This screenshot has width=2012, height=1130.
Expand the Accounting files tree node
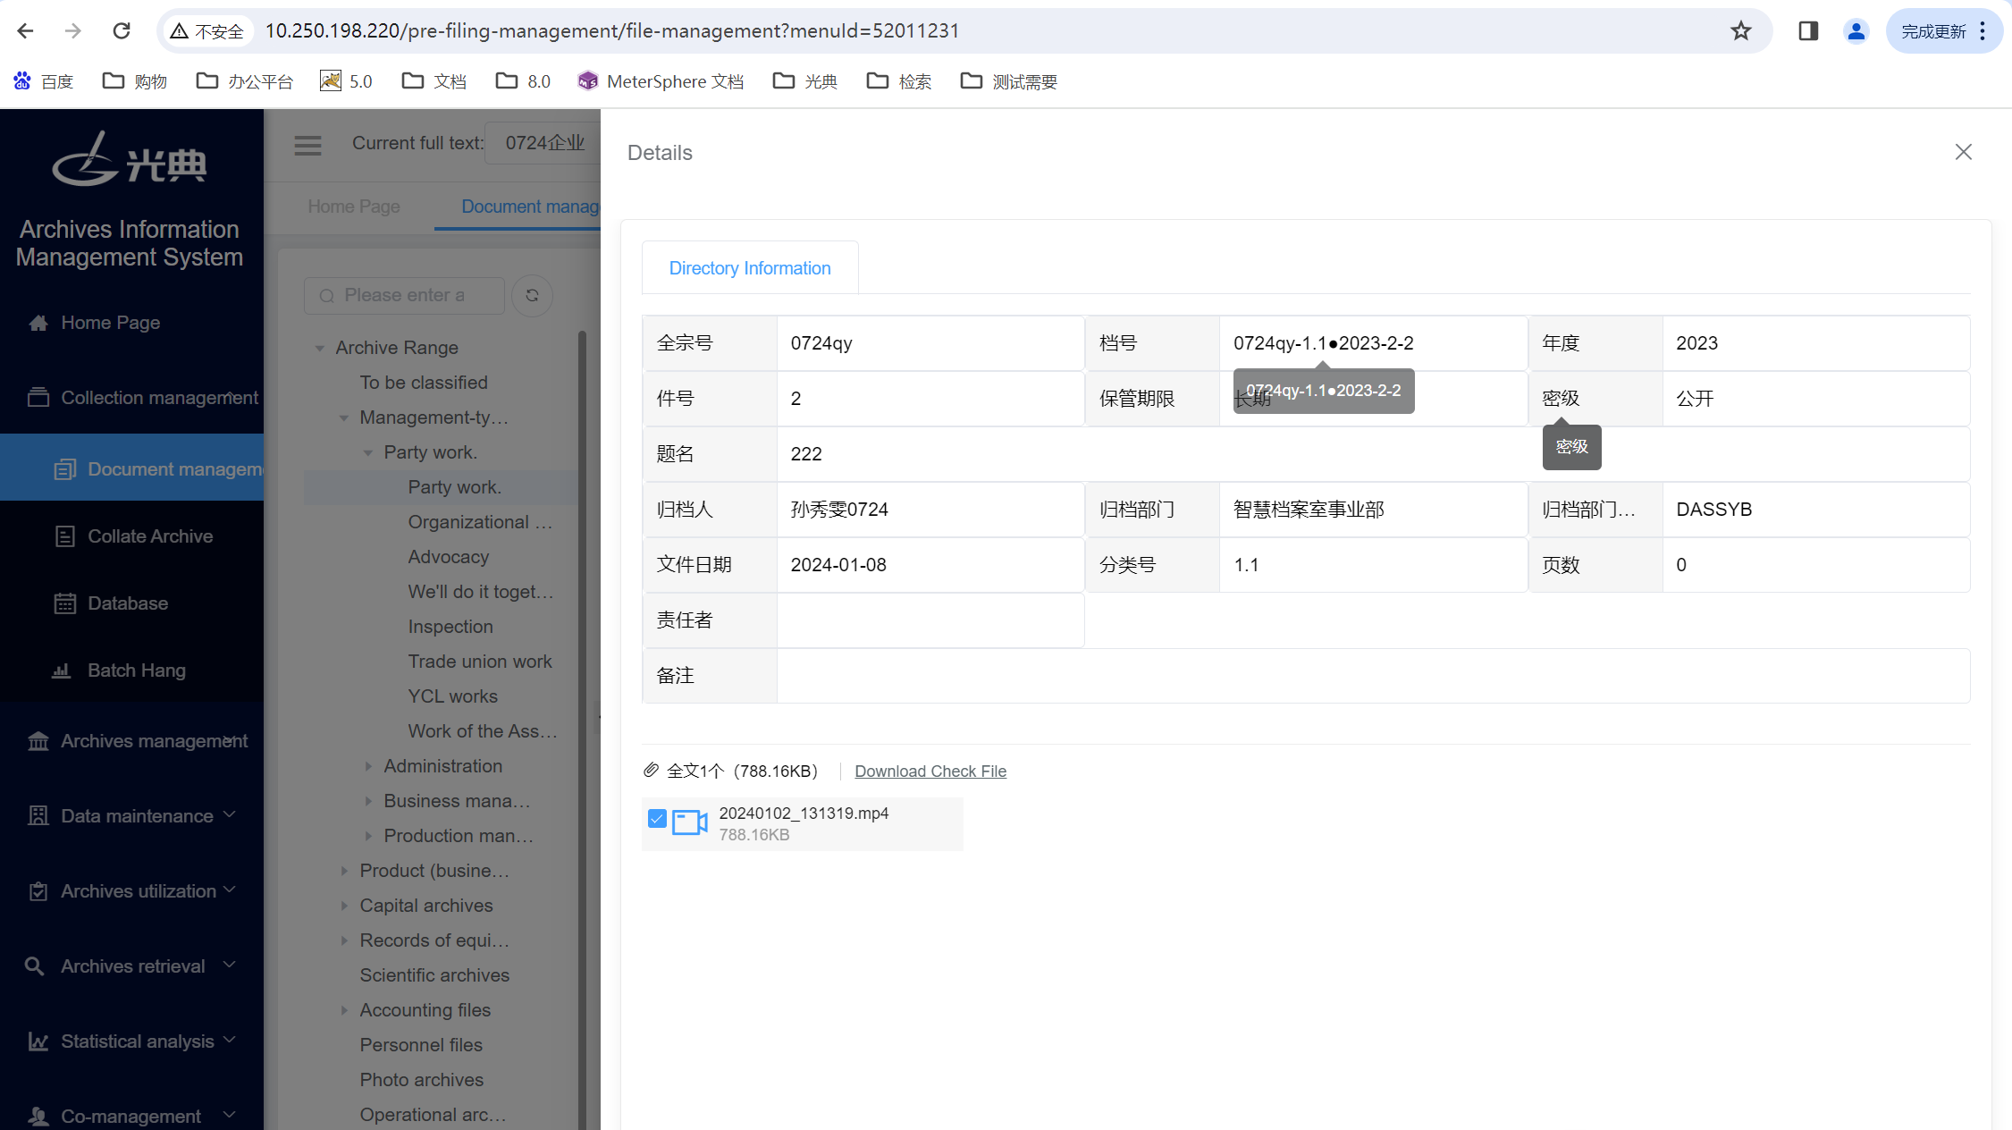[x=343, y=1010]
